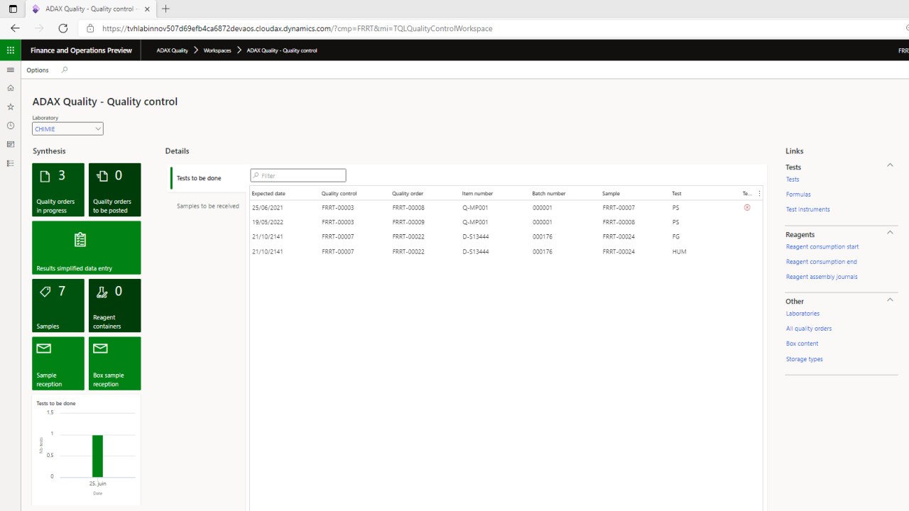Select the Samples to be received tab
The image size is (909, 511).
tap(208, 206)
